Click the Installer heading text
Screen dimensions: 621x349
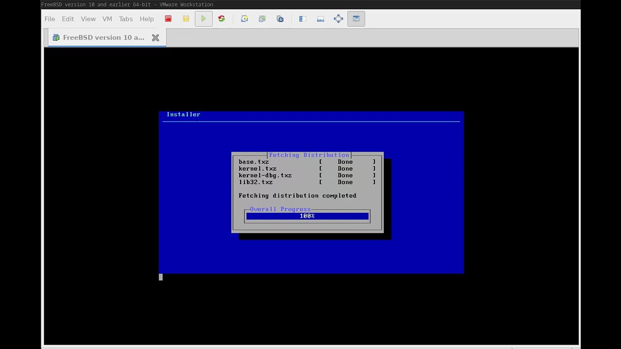(183, 114)
